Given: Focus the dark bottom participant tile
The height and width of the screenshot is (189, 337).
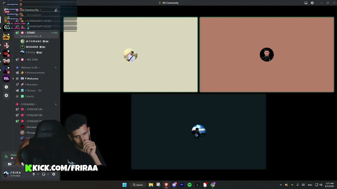Looking at the screenshot, I should (199, 132).
